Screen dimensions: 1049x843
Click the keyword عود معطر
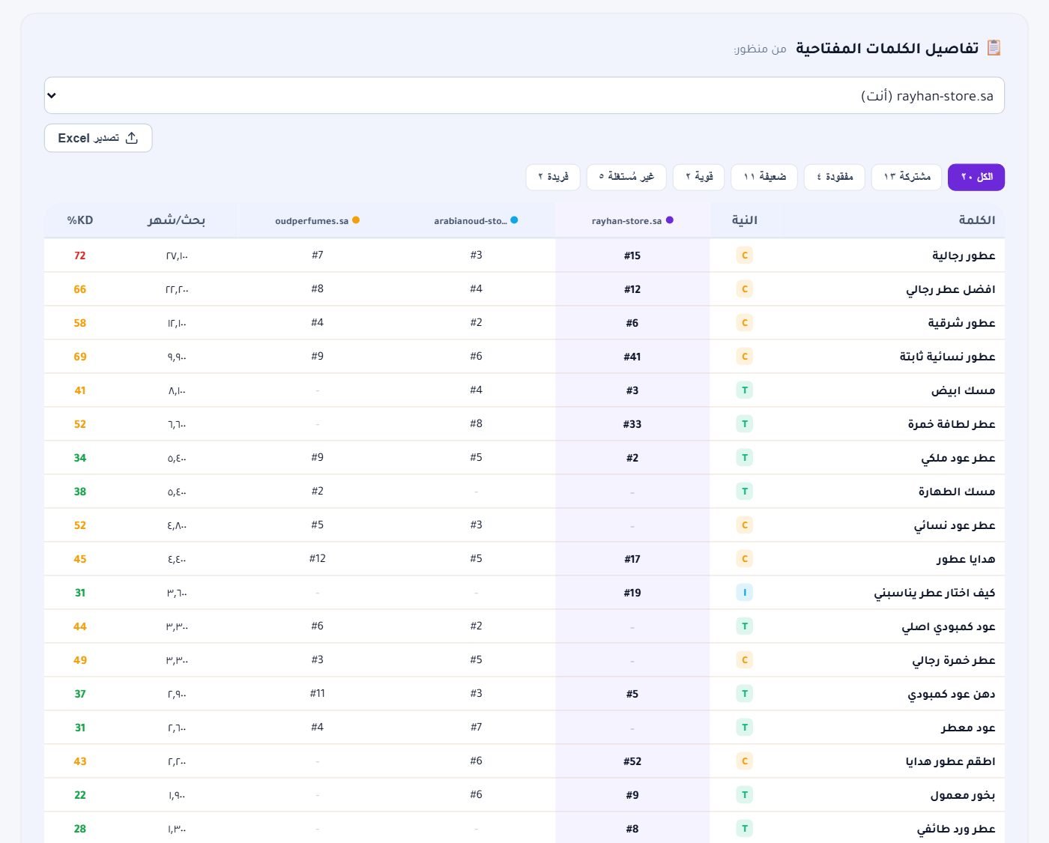968,728
